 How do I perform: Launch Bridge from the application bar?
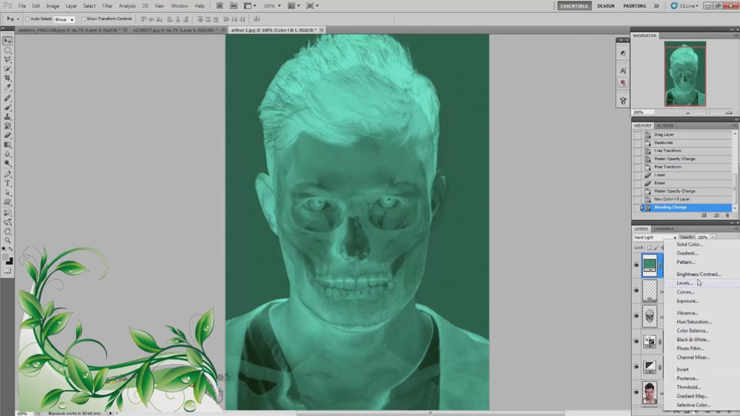[220, 6]
